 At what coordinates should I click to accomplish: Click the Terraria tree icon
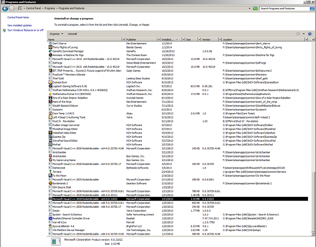pyautogui.click(x=51, y=172)
